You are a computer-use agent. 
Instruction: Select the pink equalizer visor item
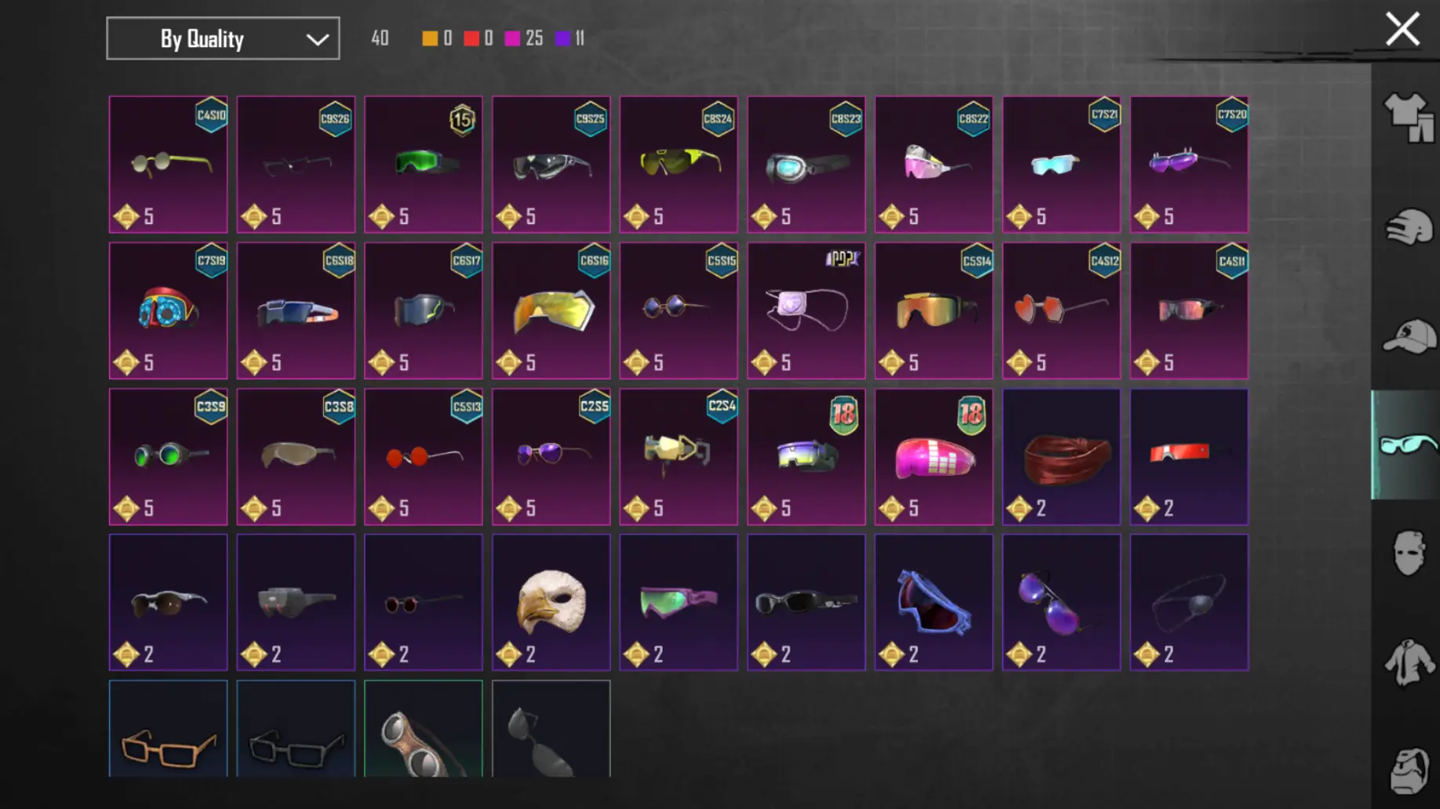click(x=933, y=457)
